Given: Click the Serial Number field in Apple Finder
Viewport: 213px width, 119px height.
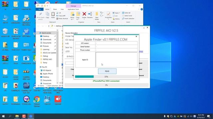Looking at the screenshot, I should pyautogui.click(x=116, y=47).
